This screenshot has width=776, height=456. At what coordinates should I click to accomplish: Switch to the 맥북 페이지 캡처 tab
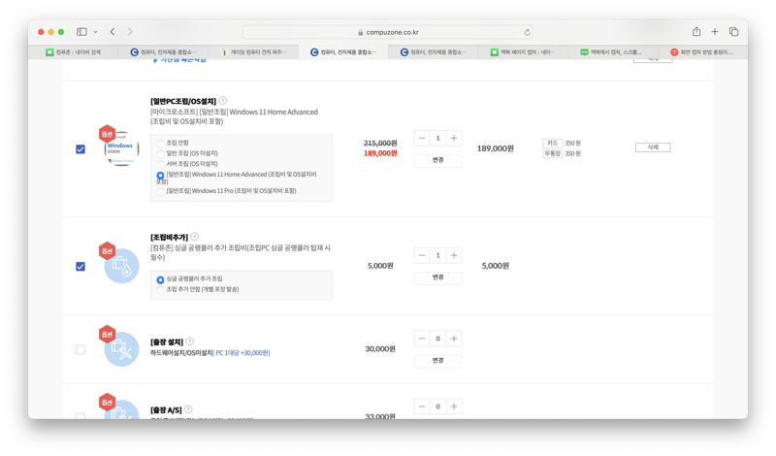click(x=523, y=52)
